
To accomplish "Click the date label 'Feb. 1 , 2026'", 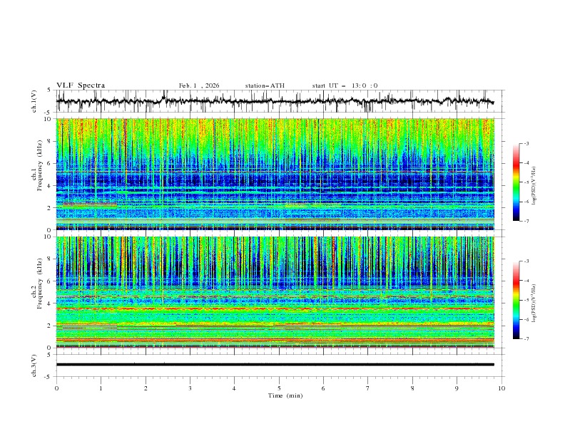I will pos(199,85).
